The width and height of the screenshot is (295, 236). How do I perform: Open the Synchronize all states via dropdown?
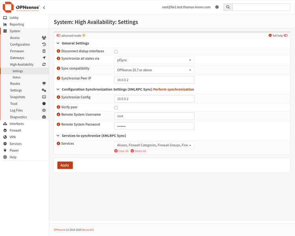point(154,60)
